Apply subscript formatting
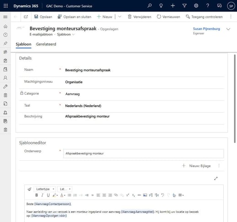Screen dimensions: 237x222 point(133,195)
